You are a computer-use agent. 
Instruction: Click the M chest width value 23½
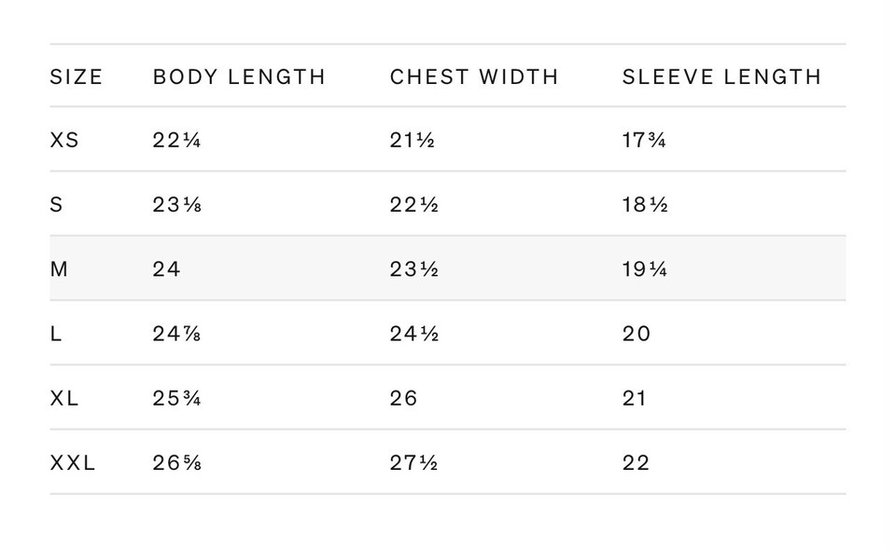(414, 269)
